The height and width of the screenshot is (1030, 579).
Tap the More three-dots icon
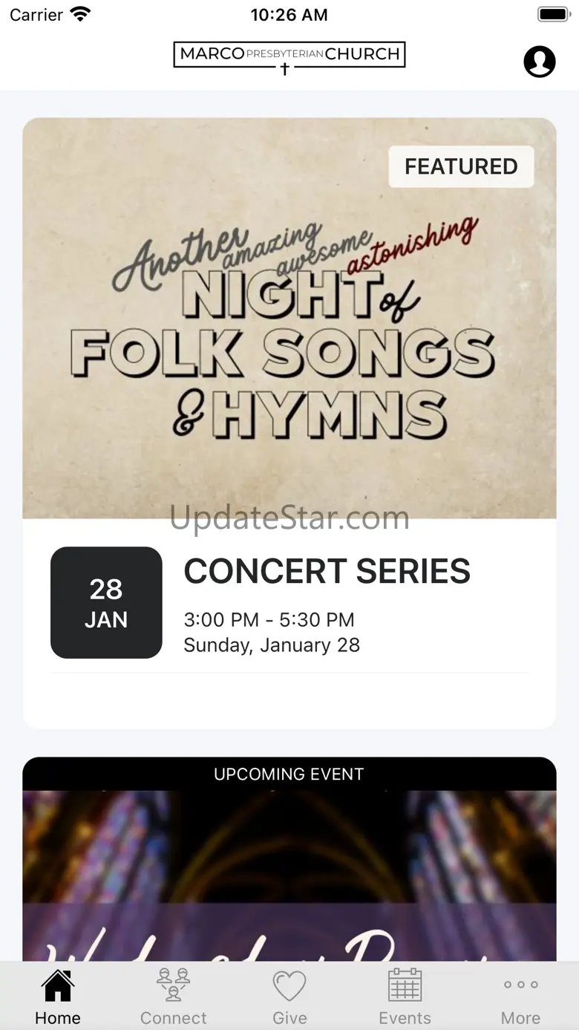point(521,985)
